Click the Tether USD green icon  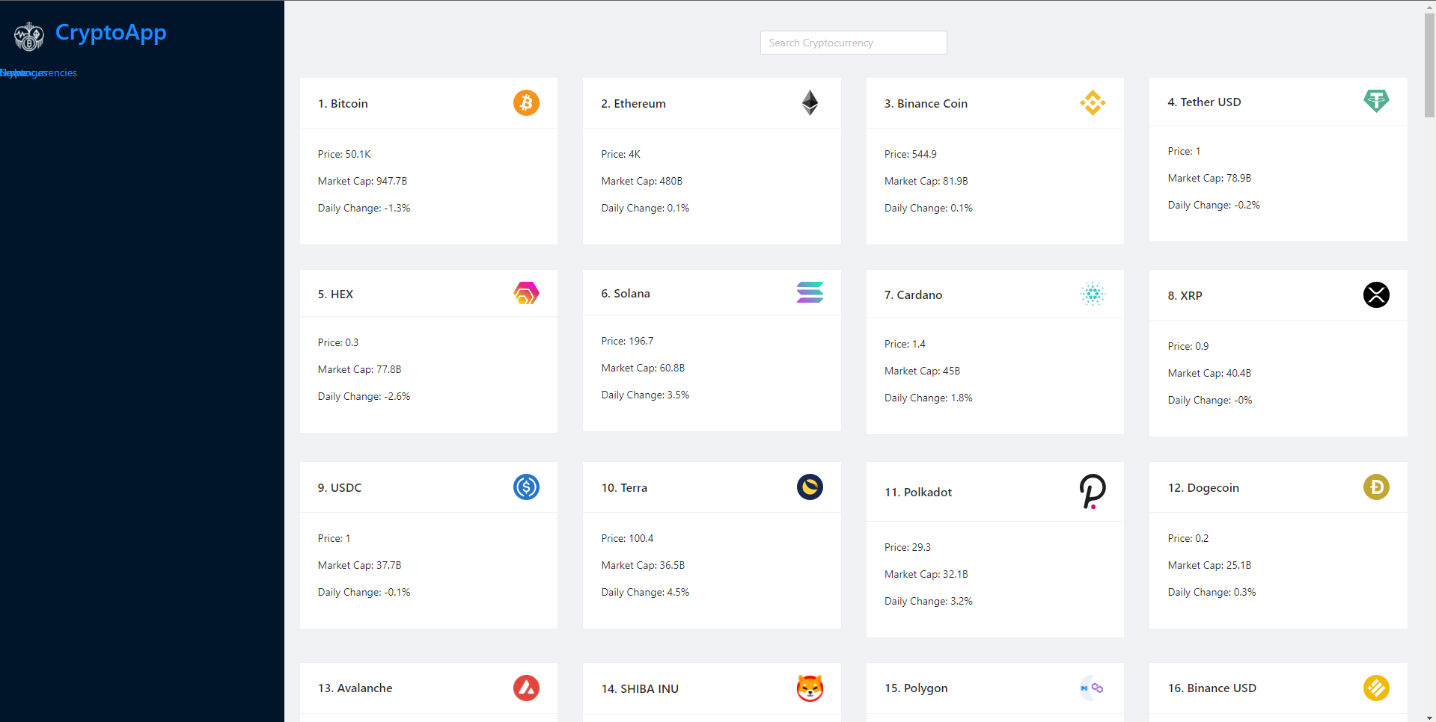[1376, 101]
